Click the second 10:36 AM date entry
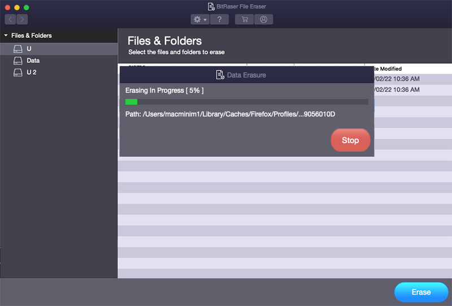 (x=397, y=90)
